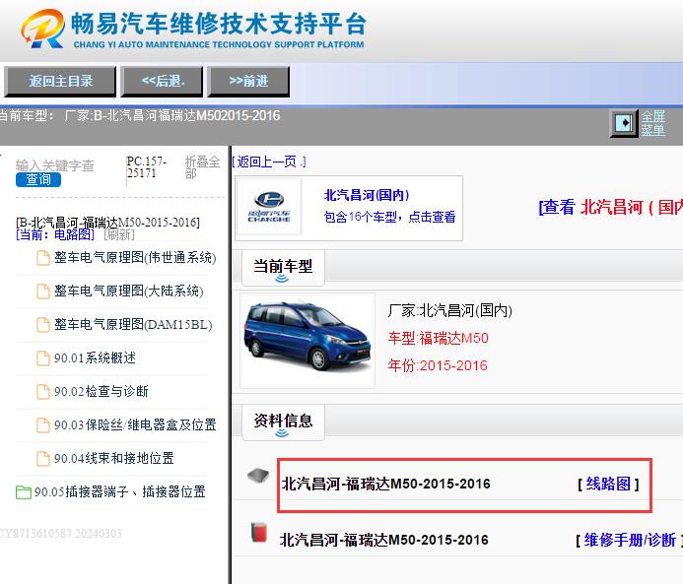Click the red book icon beside 维修手册 row
This screenshot has height=584, width=683.
coord(259,532)
